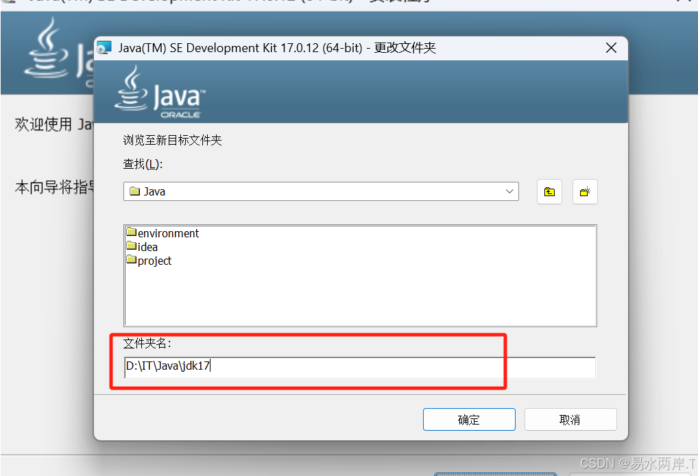698x476 pixels.
Task: Click the dropdown chevron in look-in box
Action: click(509, 191)
